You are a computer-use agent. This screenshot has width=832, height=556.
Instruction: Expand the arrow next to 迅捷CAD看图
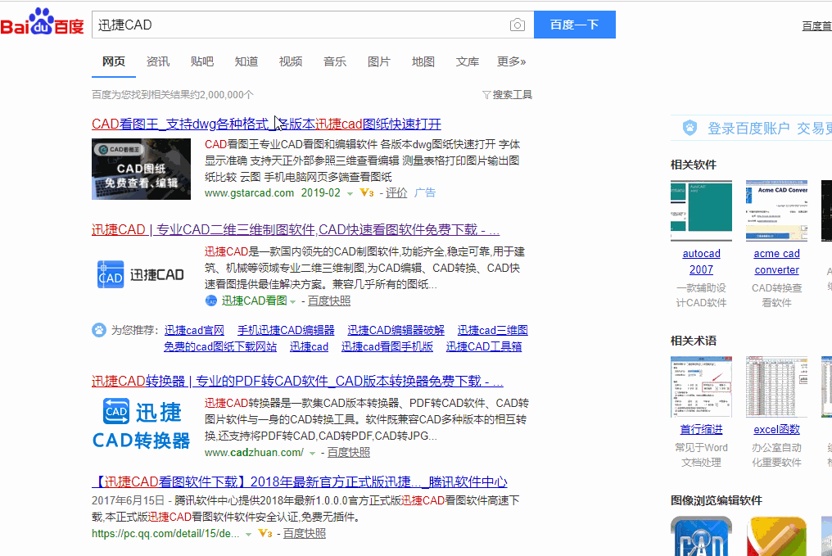292,302
